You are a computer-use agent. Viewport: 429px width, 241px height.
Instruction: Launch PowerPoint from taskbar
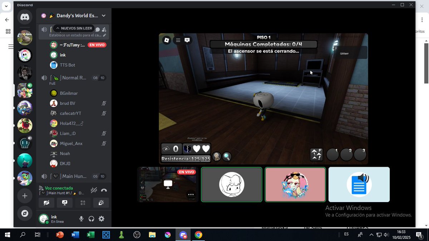(x=60, y=235)
